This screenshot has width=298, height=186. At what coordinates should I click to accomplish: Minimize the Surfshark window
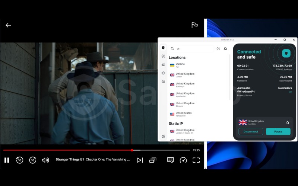[276, 40]
